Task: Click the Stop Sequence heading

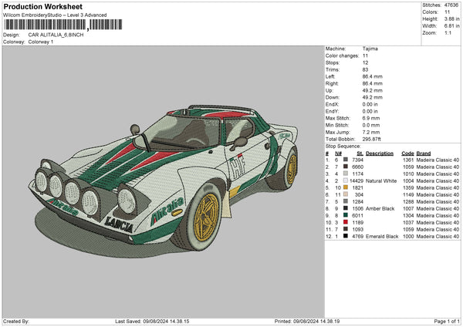Action: point(343,147)
